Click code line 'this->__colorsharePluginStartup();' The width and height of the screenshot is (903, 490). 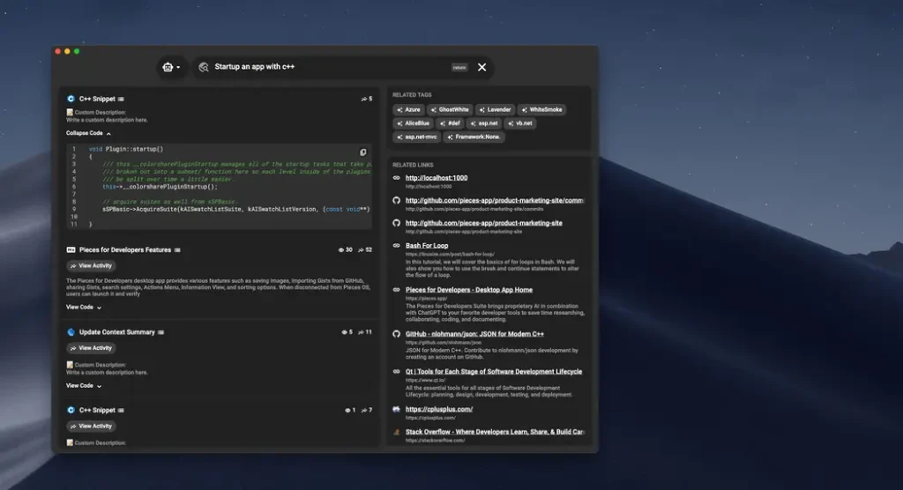tap(160, 187)
